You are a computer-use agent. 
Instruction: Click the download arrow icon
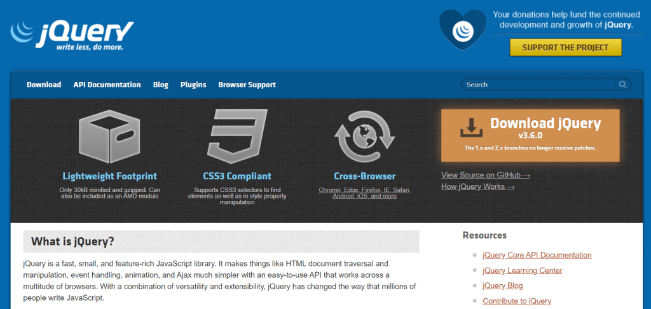pos(472,128)
